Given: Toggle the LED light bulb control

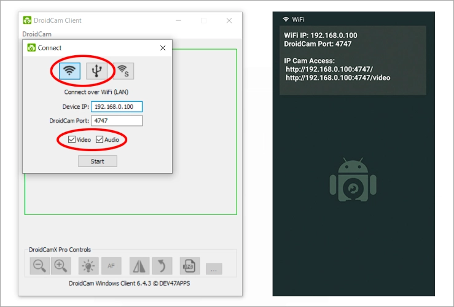Looking at the screenshot, I should [88, 266].
